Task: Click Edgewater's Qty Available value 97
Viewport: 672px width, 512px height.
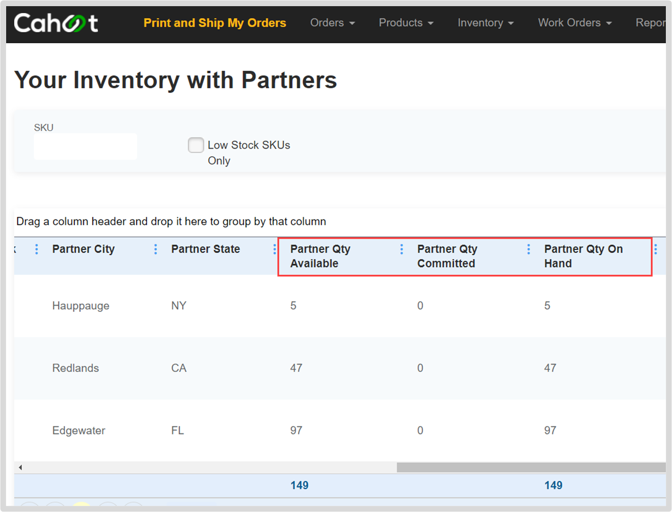Action: (x=296, y=430)
